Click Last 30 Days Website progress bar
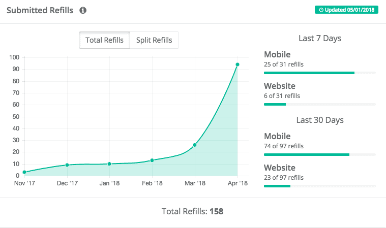This screenshot has width=386, height=228. click(x=320, y=186)
